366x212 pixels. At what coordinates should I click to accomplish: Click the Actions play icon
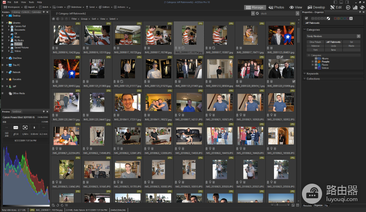tap(115, 7)
